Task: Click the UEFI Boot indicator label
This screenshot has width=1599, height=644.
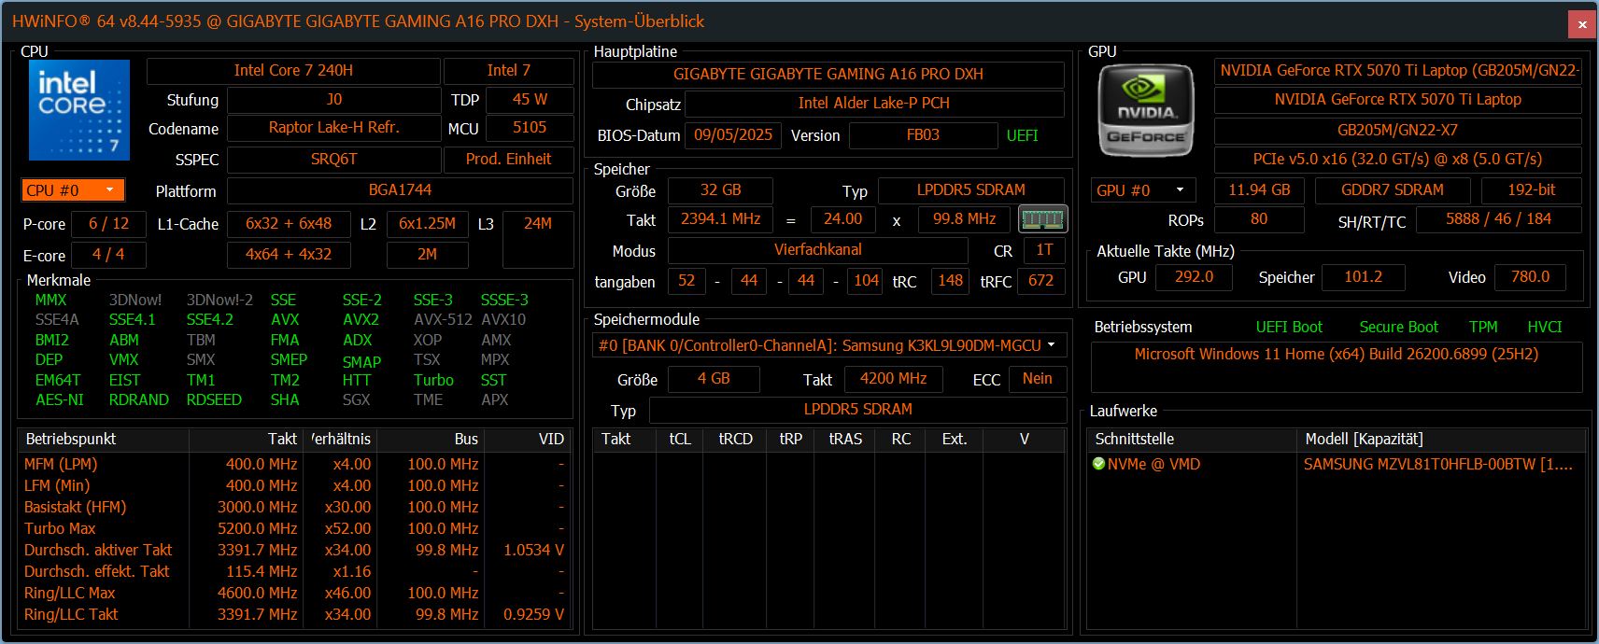Action: pyautogui.click(x=1289, y=327)
